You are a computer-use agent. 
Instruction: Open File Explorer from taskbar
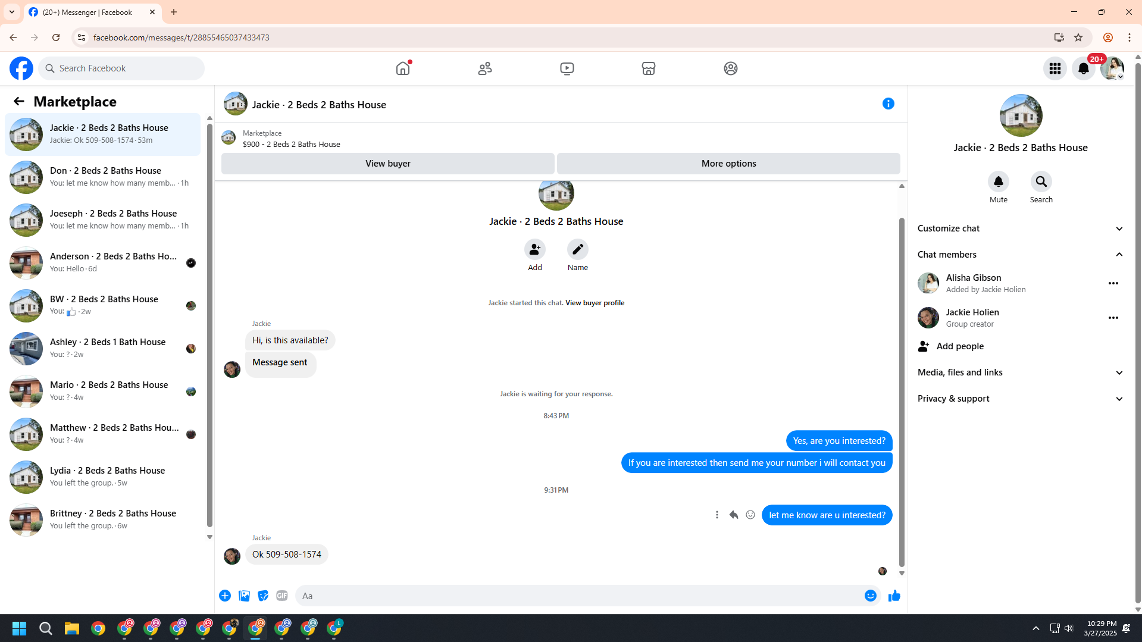pos(72,628)
